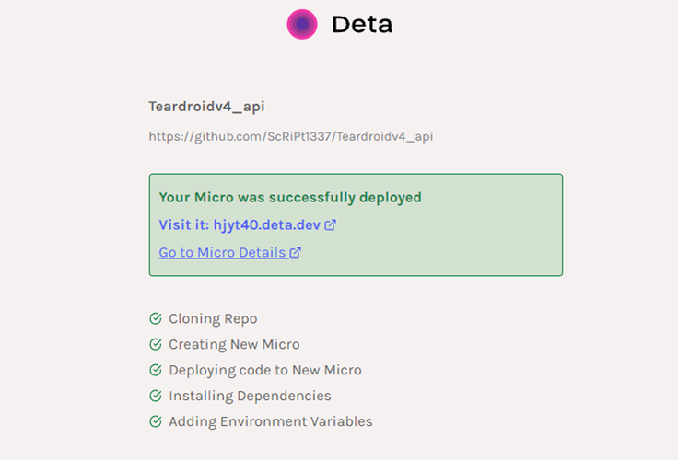Click the Cloning Repo step label
Image resolution: width=678 pixels, height=460 pixels.
coord(213,319)
